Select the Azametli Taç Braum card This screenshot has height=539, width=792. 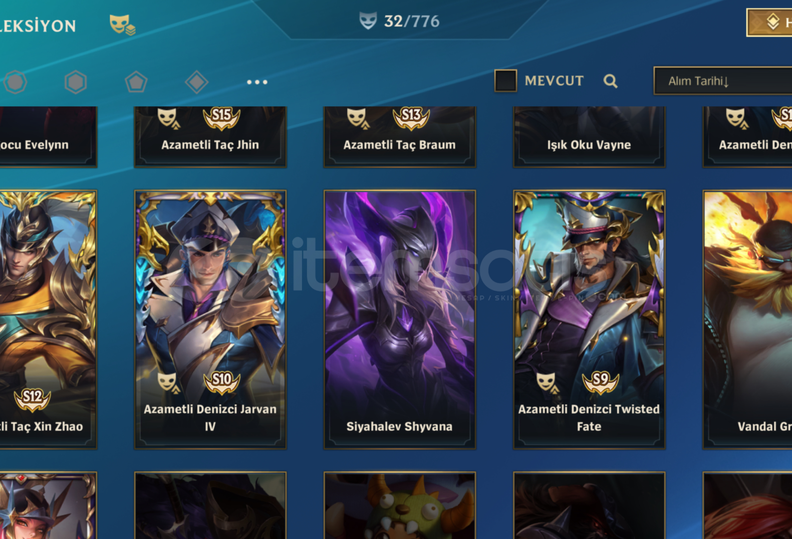tap(400, 137)
